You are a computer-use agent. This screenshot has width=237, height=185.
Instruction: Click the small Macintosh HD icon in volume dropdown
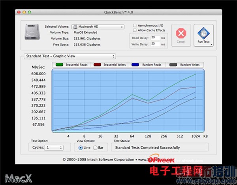point(75,27)
